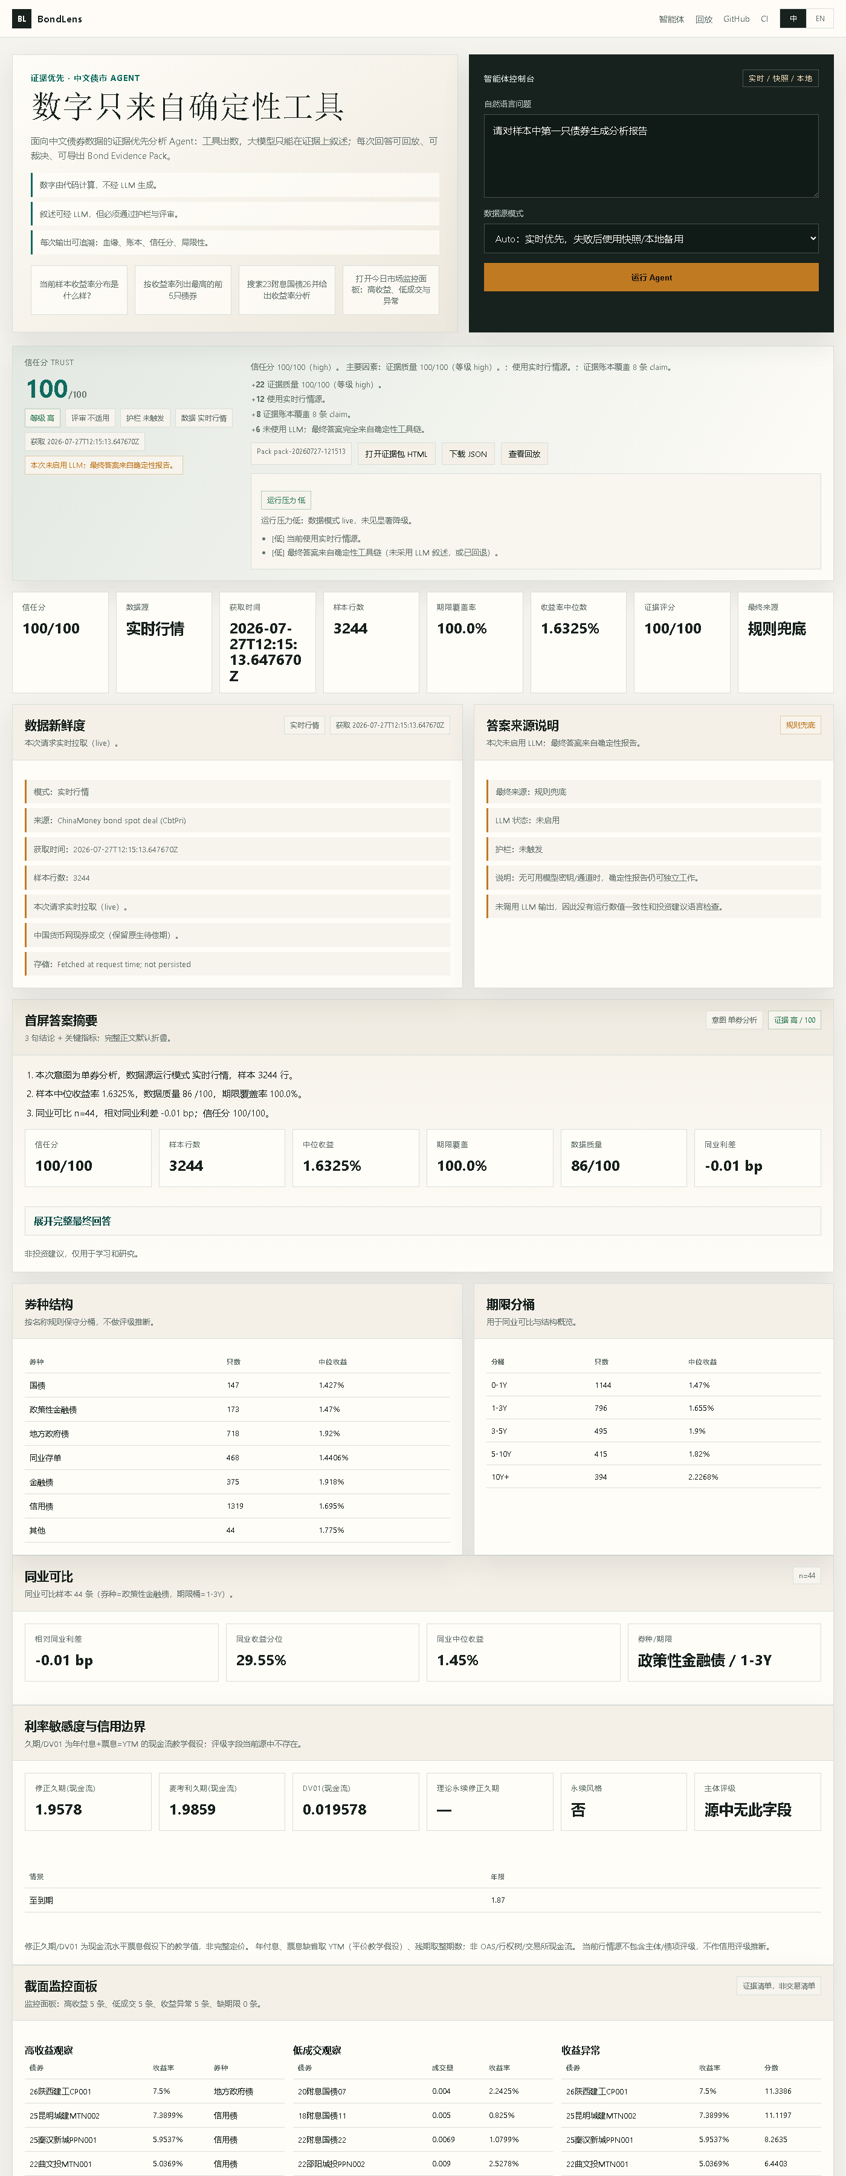Click the 修正久期 1.9578 card
The height and width of the screenshot is (2176, 846).
pos(88,1802)
